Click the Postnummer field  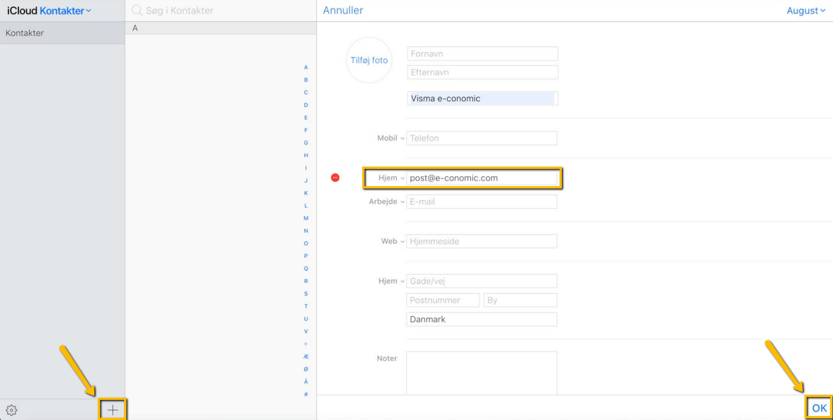[442, 300]
